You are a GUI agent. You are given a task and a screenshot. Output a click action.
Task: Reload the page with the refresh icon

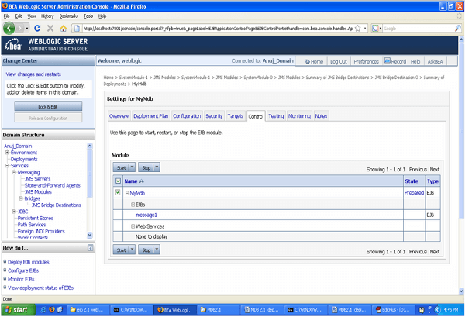click(x=37, y=28)
